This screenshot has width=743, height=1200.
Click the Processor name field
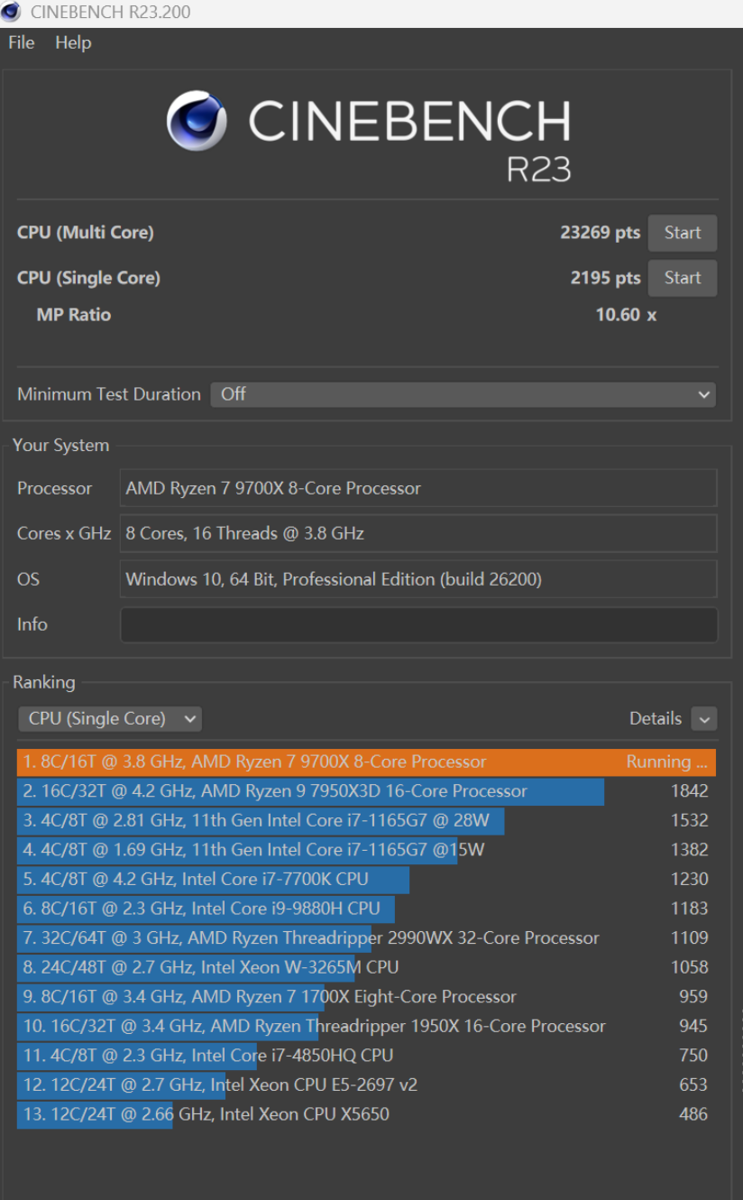[418, 488]
